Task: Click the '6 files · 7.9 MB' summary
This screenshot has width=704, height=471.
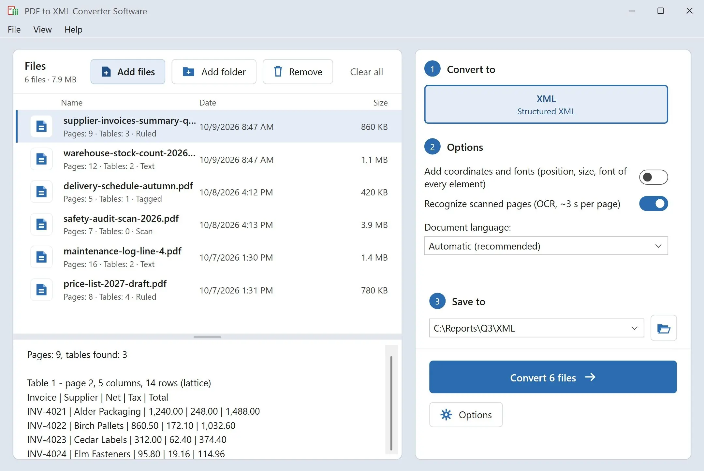Action: (51, 80)
